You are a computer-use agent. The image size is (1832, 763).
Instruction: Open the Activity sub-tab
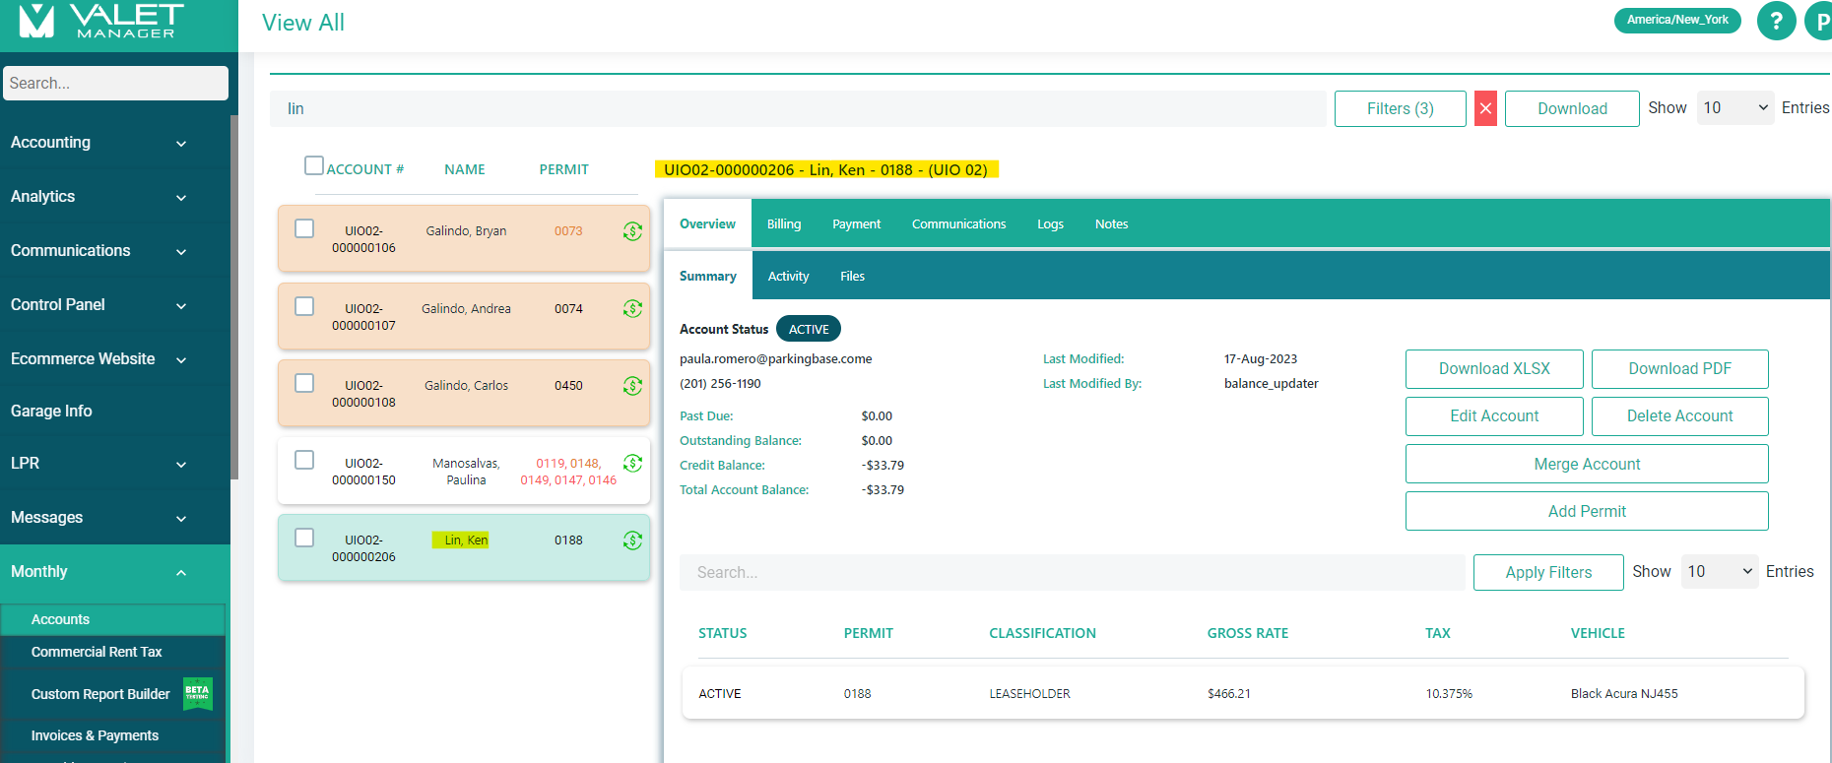point(788,277)
